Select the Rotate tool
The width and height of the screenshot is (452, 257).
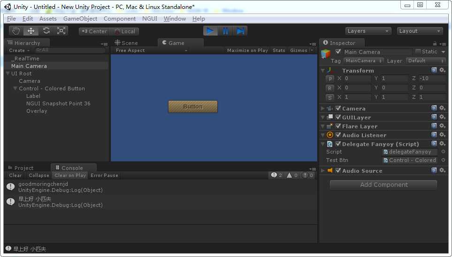point(46,31)
